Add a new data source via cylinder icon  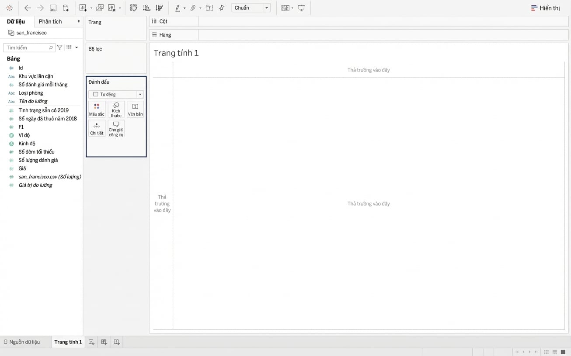click(66, 8)
